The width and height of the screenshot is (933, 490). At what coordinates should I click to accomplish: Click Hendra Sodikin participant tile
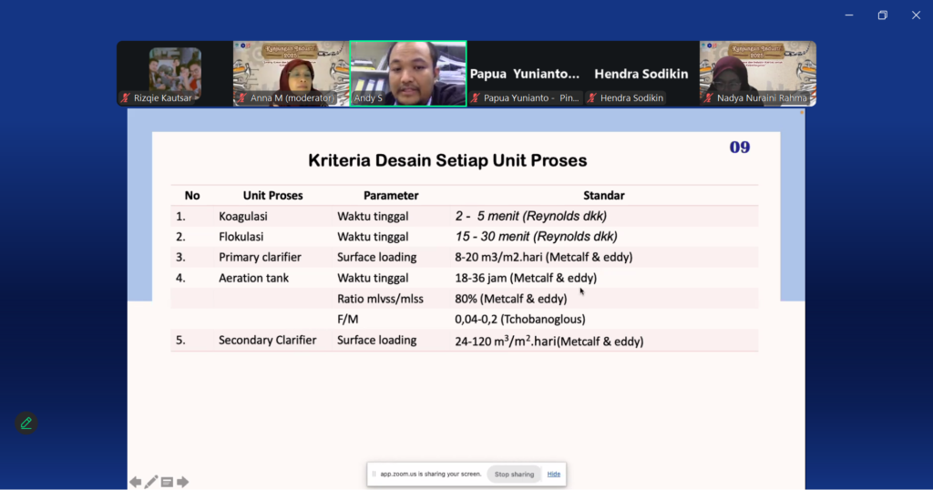[641, 73]
